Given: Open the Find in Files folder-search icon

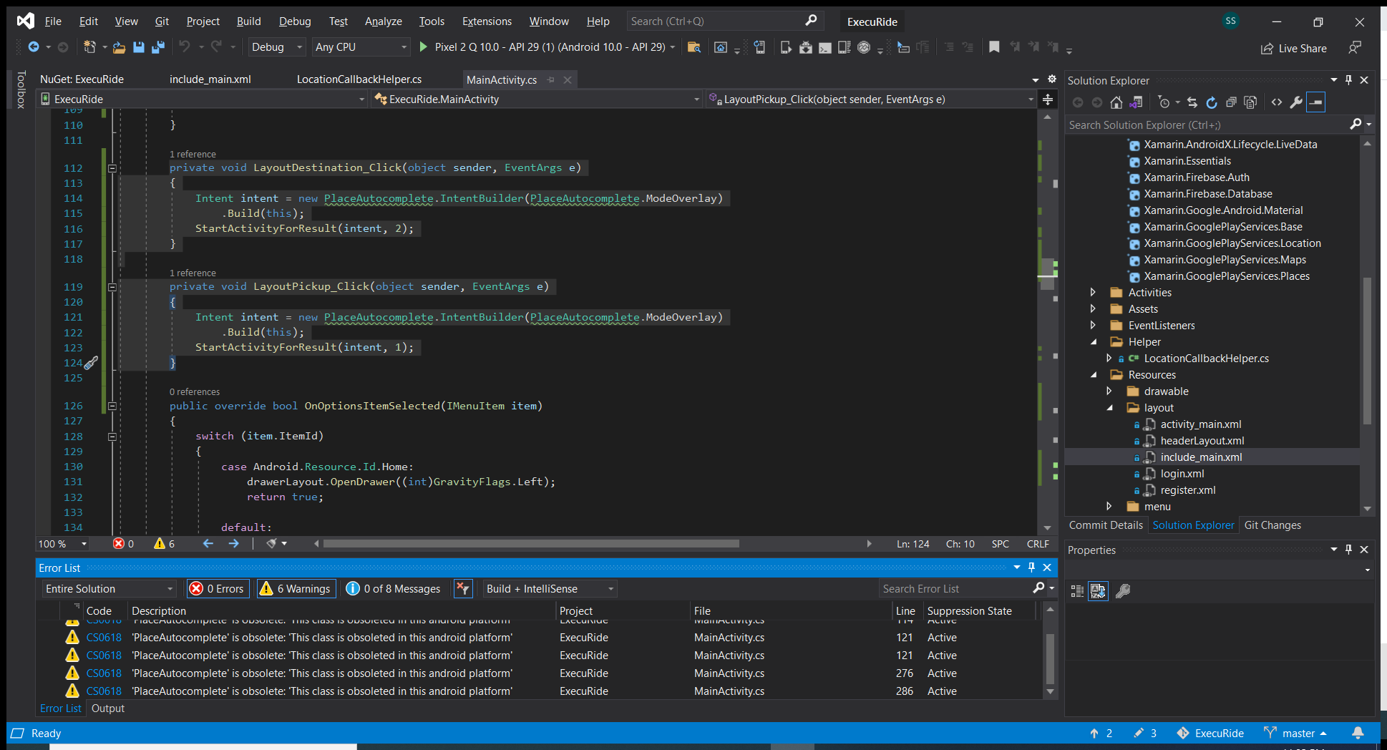Looking at the screenshot, I should click(693, 47).
